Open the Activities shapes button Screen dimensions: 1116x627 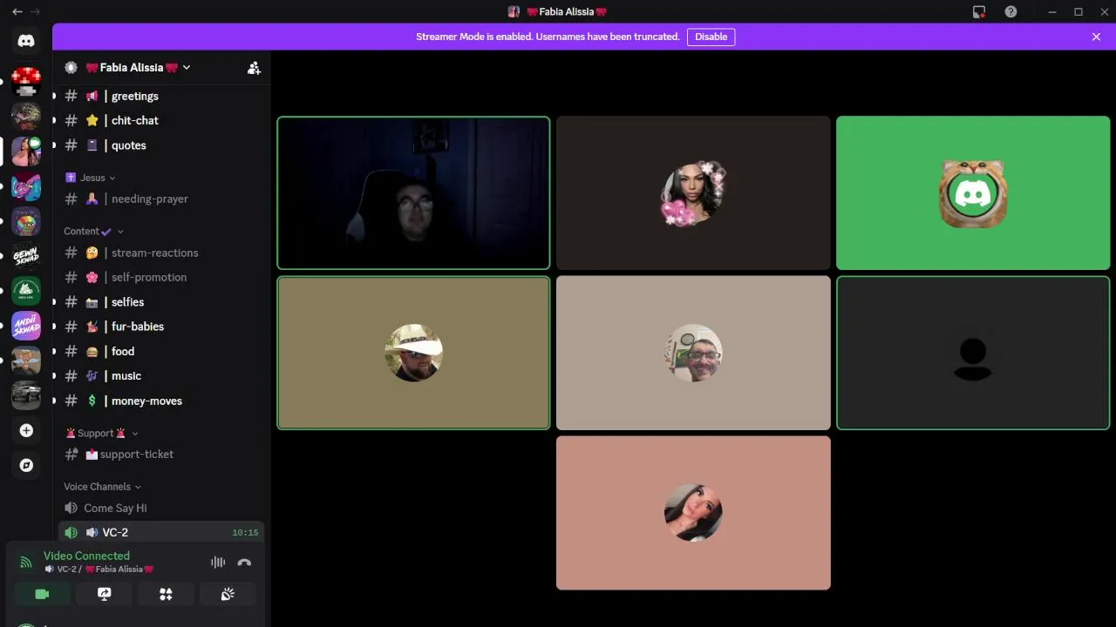pyautogui.click(x=166, y=594)
